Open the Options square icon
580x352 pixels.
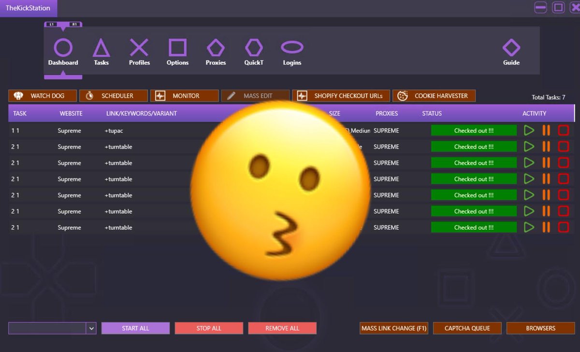[177, 48]
